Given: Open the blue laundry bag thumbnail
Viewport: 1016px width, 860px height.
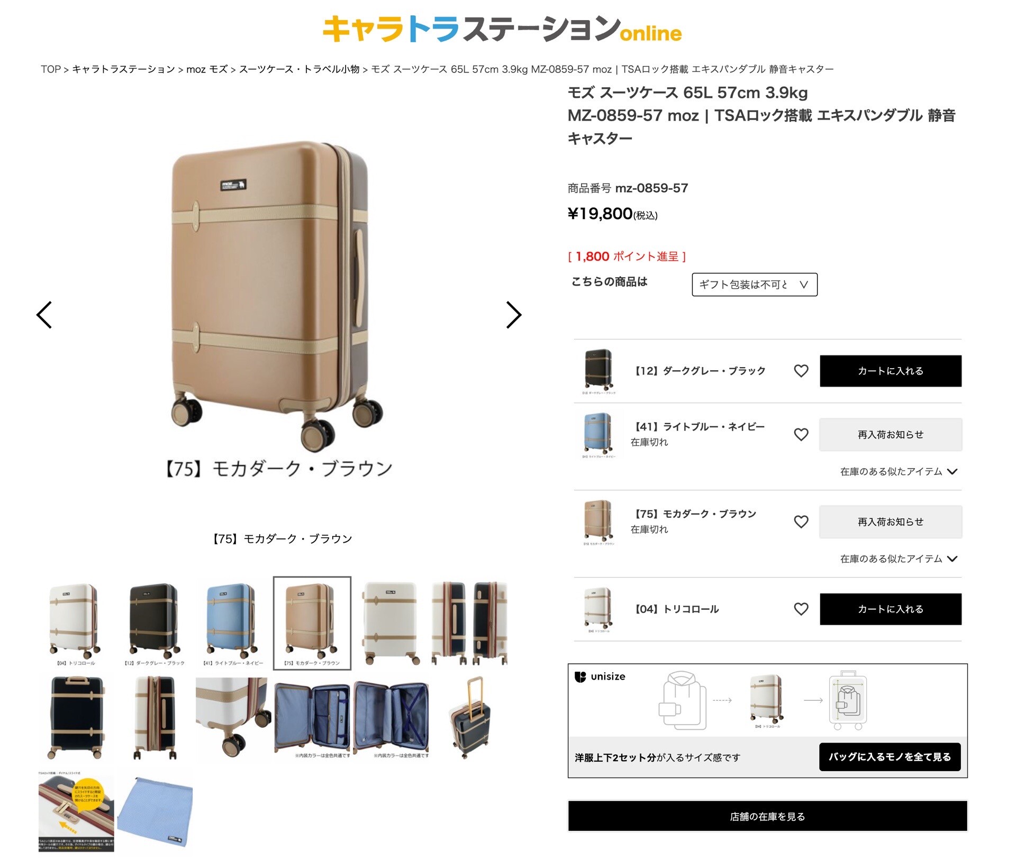Looking at the screenshot, I should [x=155, y=812].
